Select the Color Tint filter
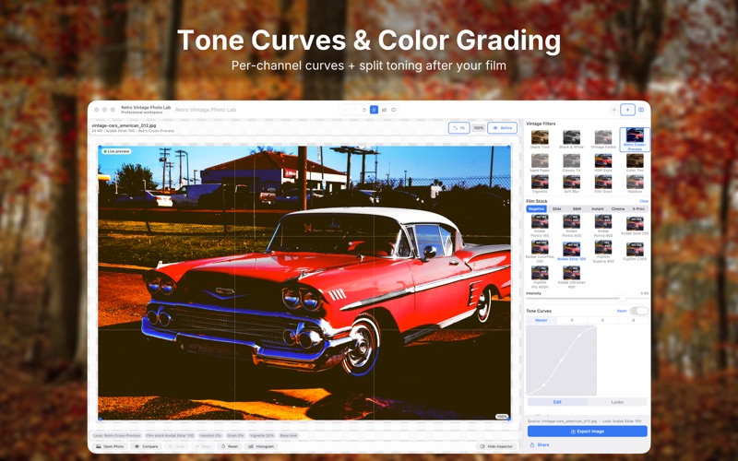Viewport: 738px width, 461px height. pyautogui.click(x=635, y=163)
